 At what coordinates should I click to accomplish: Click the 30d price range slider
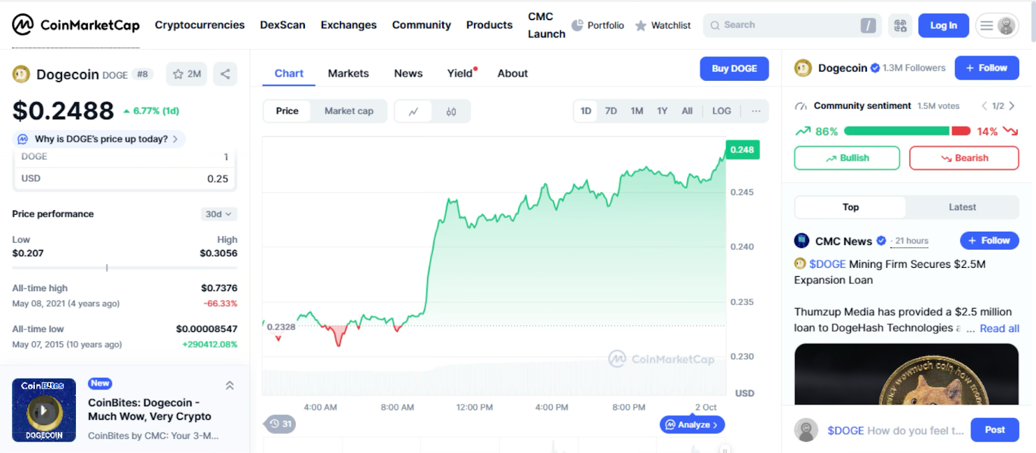click(x=124, y=267)
